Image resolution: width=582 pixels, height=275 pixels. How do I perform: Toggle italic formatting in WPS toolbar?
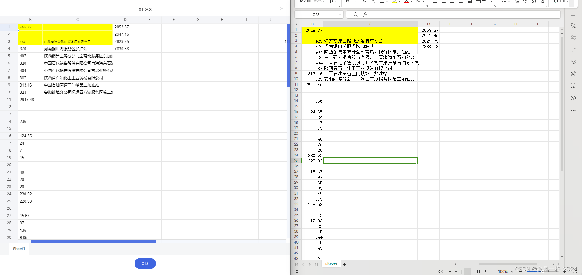[356, 1]
